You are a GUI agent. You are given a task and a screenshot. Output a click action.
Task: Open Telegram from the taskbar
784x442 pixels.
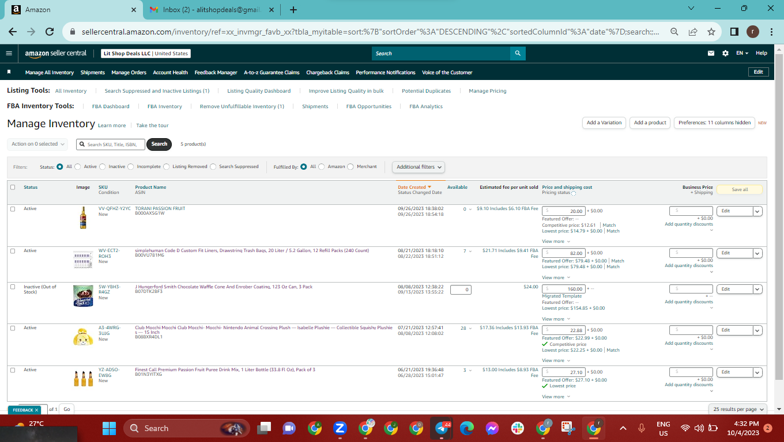(x=442, y=428)
